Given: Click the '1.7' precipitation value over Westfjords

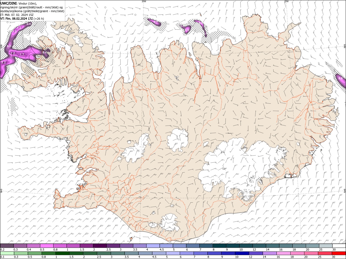Looking at the screenshot, I should (22, 54).
